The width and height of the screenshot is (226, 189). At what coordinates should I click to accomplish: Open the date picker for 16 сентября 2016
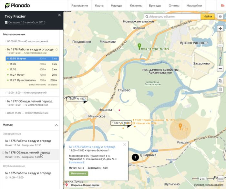[27, 22]
